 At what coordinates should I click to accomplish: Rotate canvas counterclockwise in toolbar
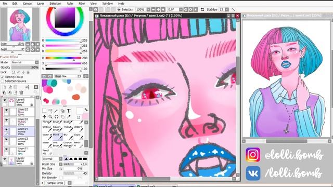click(x=186, y=9)
